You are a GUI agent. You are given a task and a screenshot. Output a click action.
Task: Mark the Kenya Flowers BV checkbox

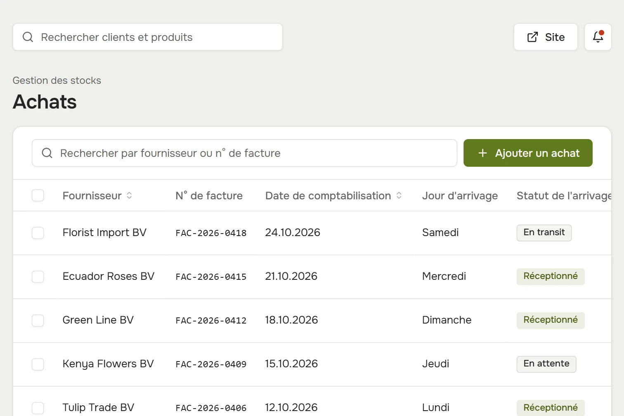click(x=38, y=364)
